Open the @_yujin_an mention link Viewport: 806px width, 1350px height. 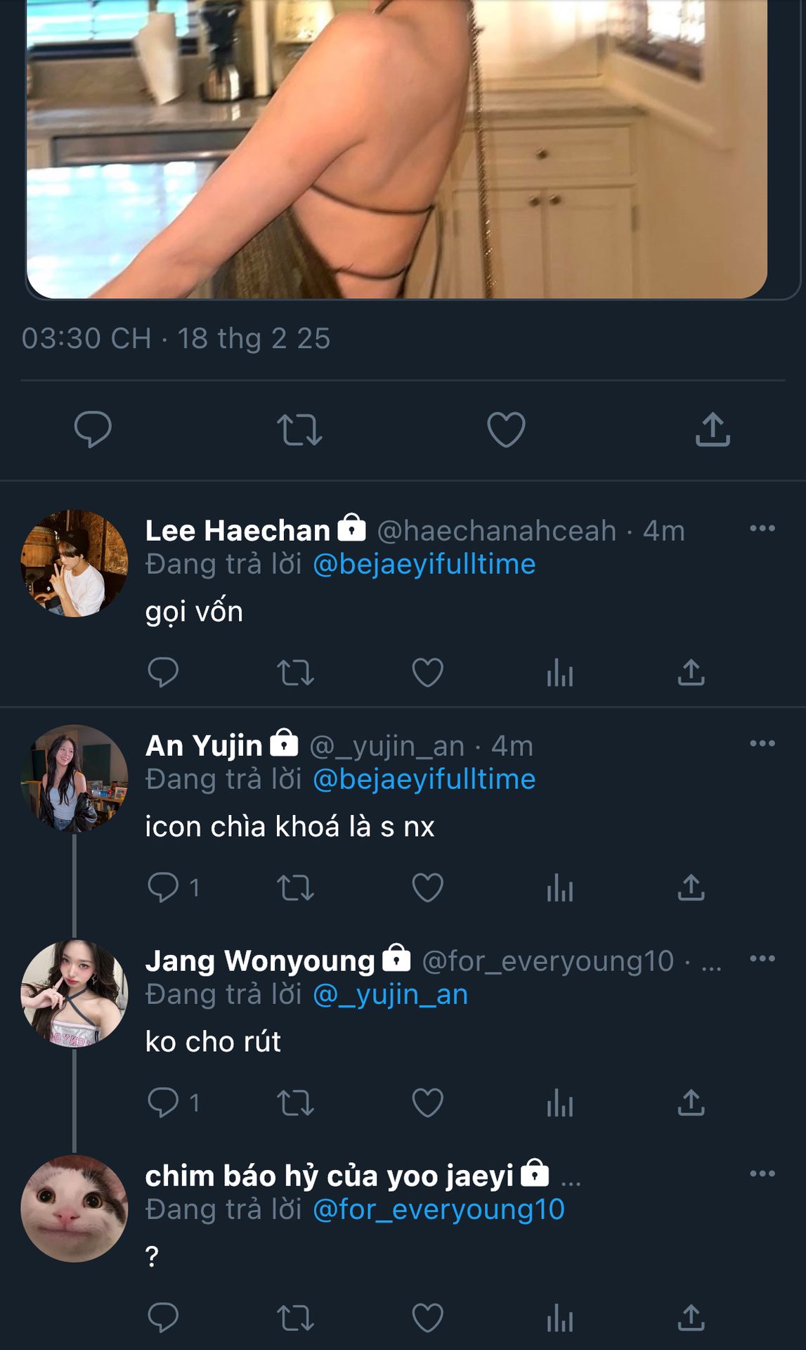pyautogui.click(x=390, y=995)
